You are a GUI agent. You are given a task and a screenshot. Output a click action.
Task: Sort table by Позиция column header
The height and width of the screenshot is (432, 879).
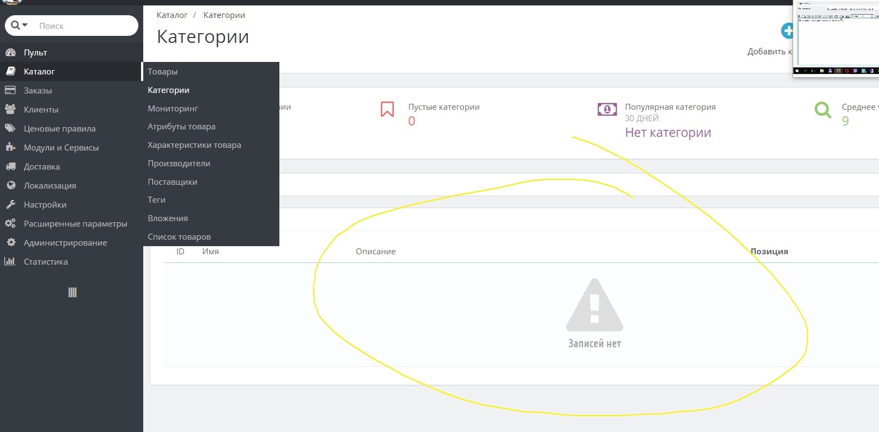(x=770, y=252)
